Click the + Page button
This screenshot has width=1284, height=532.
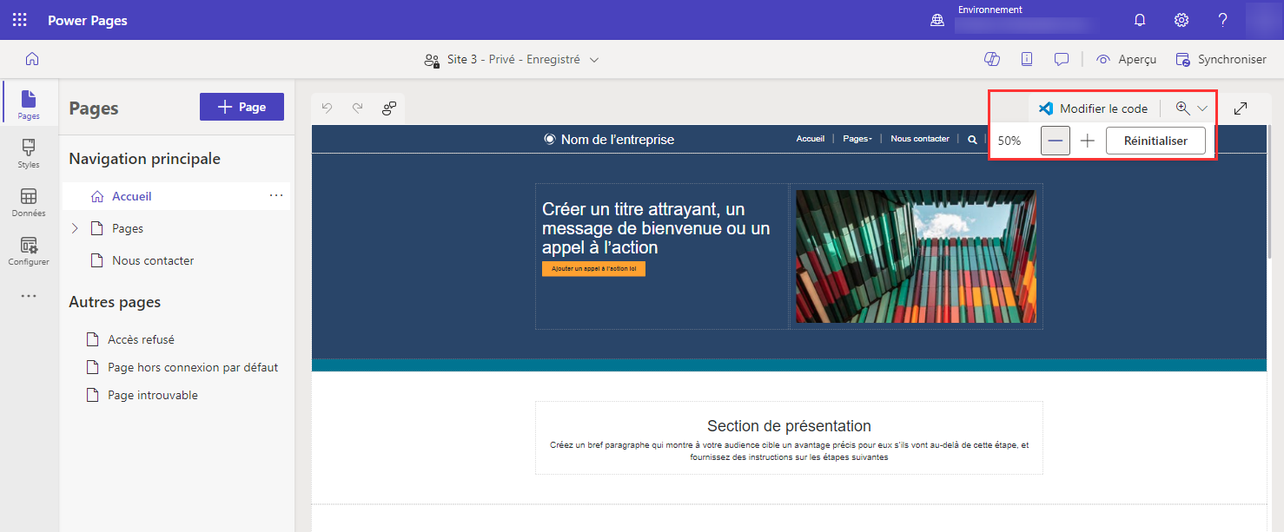click(242, 106)
